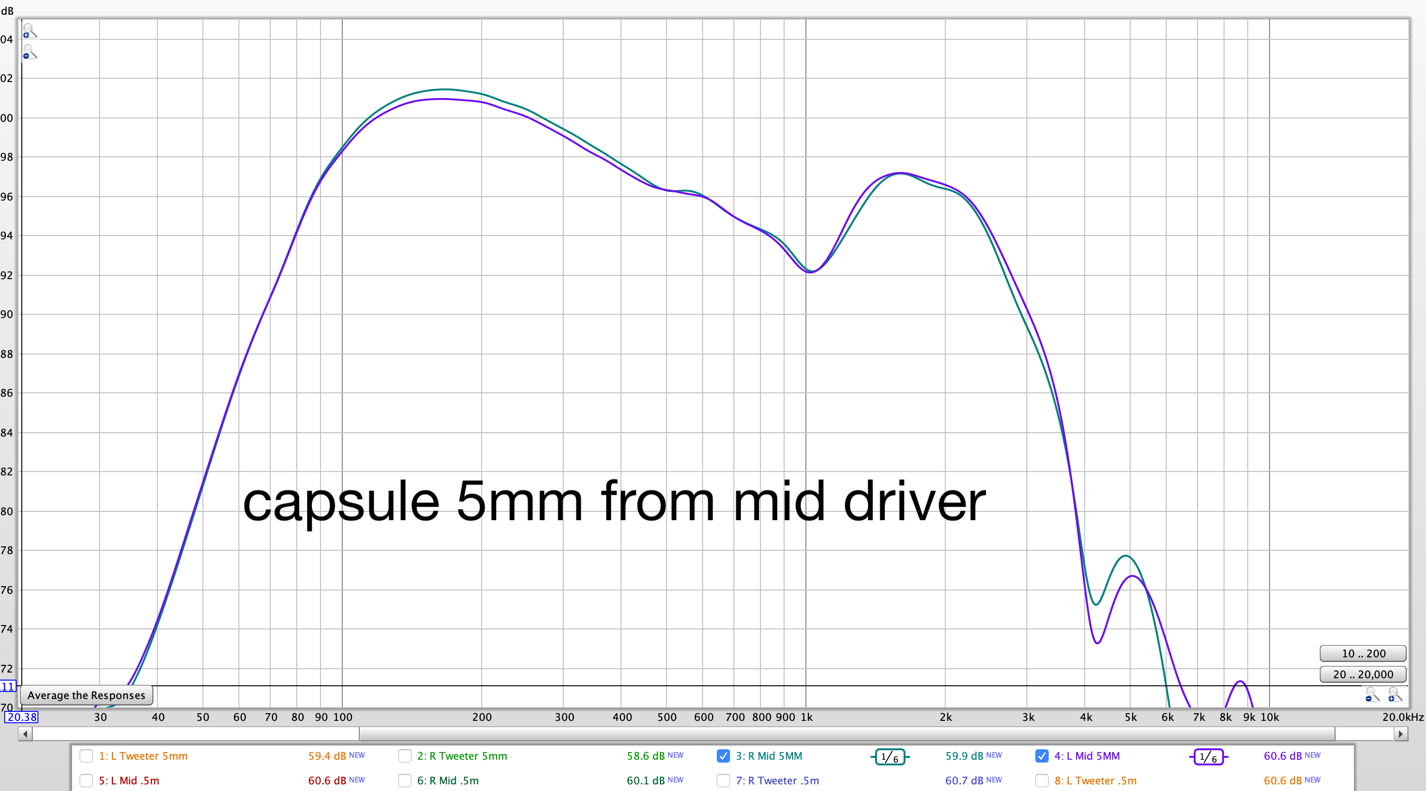Click the scrollbar left arrow
1426x791 pixels.
coord(26,734)
